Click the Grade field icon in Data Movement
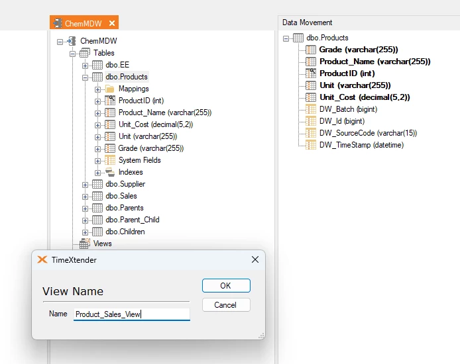 coord(311,50)
